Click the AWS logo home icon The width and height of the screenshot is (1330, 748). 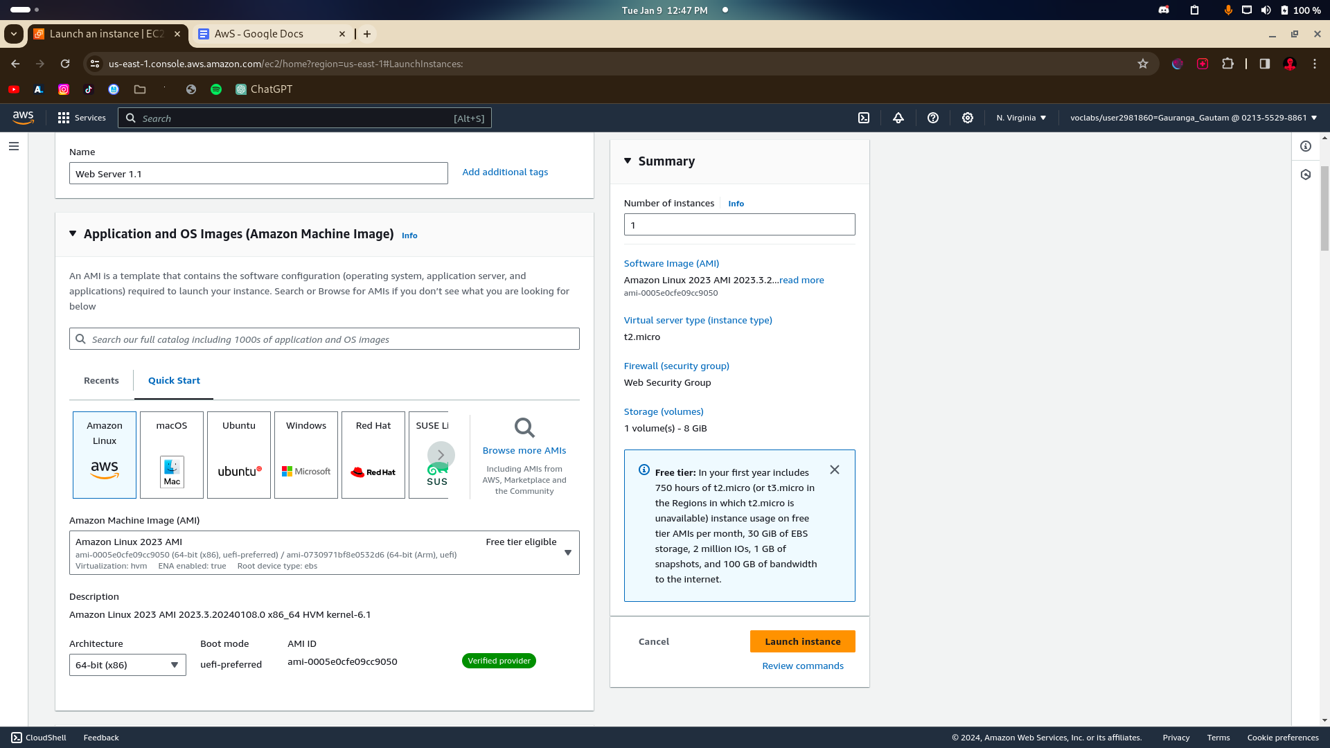pyautogui.click(x=23, y=118)
